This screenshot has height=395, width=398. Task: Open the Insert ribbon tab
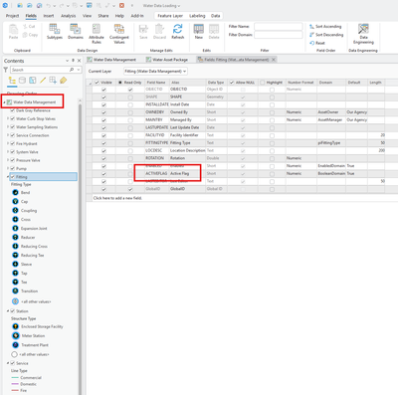pyautogui.click(x=49, y=16)
